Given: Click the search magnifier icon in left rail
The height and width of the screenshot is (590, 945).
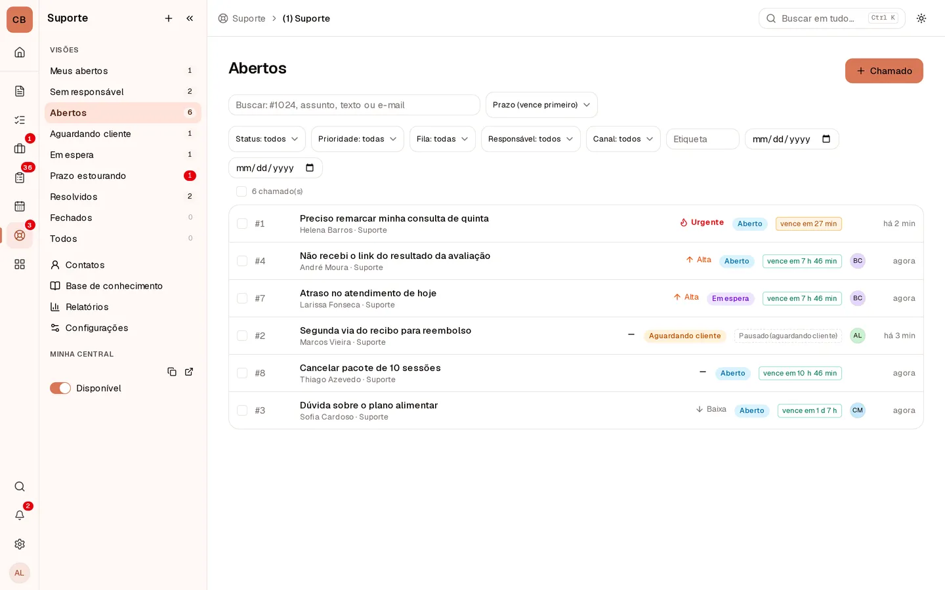Looking at the screenshot, I should point(20,486).
